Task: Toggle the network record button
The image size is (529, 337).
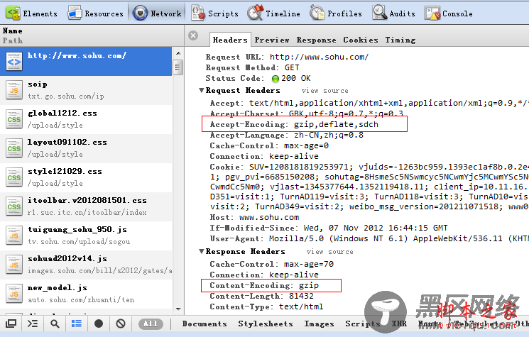Action: [x=99, y=324]
